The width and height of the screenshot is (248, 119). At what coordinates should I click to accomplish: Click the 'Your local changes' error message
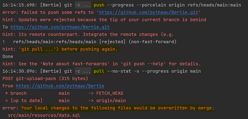pyautogui.click(x=117, y=108)
